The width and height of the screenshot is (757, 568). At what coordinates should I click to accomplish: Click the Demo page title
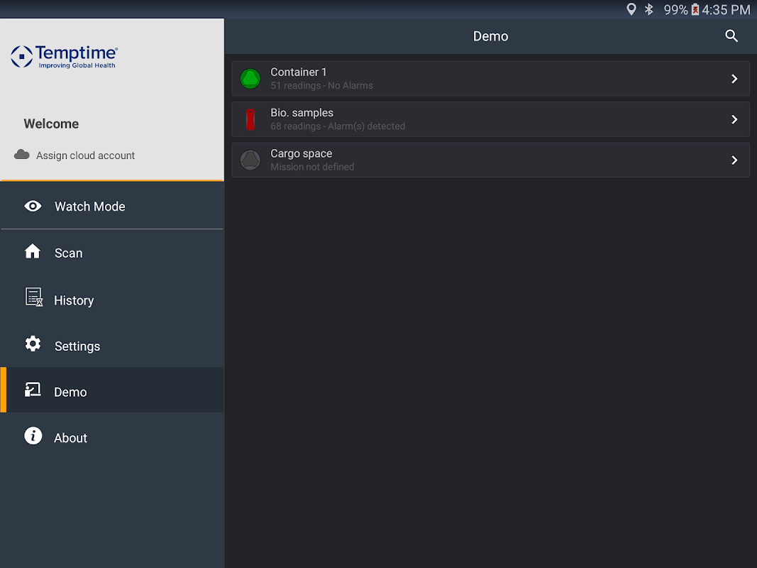(x=490, y=36)
